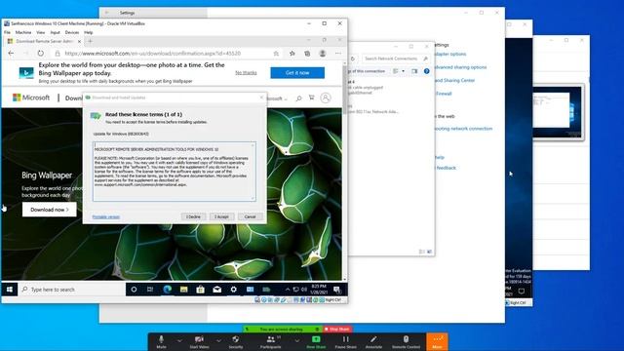Viewport: 624px width, 351px height.
Task: Open File Explorer on guest taskbar
Action: pos(183,290)
